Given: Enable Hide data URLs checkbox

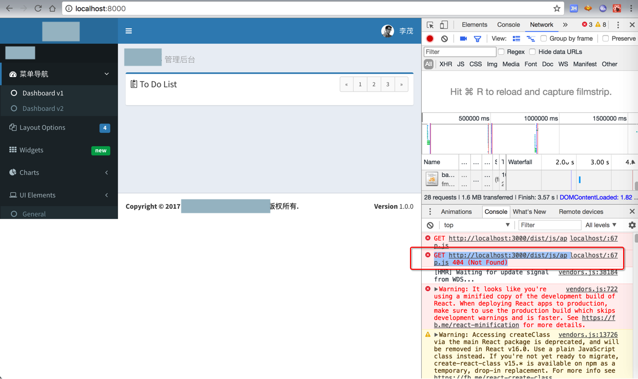Looking at the screenshot, I should click(x=532, y=52).
